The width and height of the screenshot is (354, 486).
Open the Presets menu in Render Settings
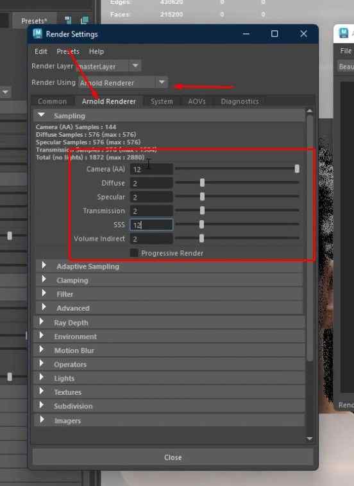pyautogui.click(x=68, y=51)
